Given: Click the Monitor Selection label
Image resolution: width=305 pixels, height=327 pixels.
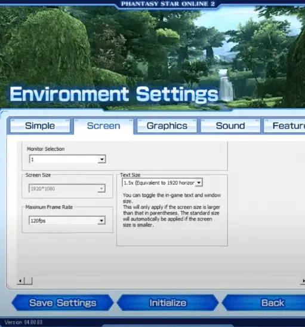Looking at the screenshot, I should (x=45, y=149).
